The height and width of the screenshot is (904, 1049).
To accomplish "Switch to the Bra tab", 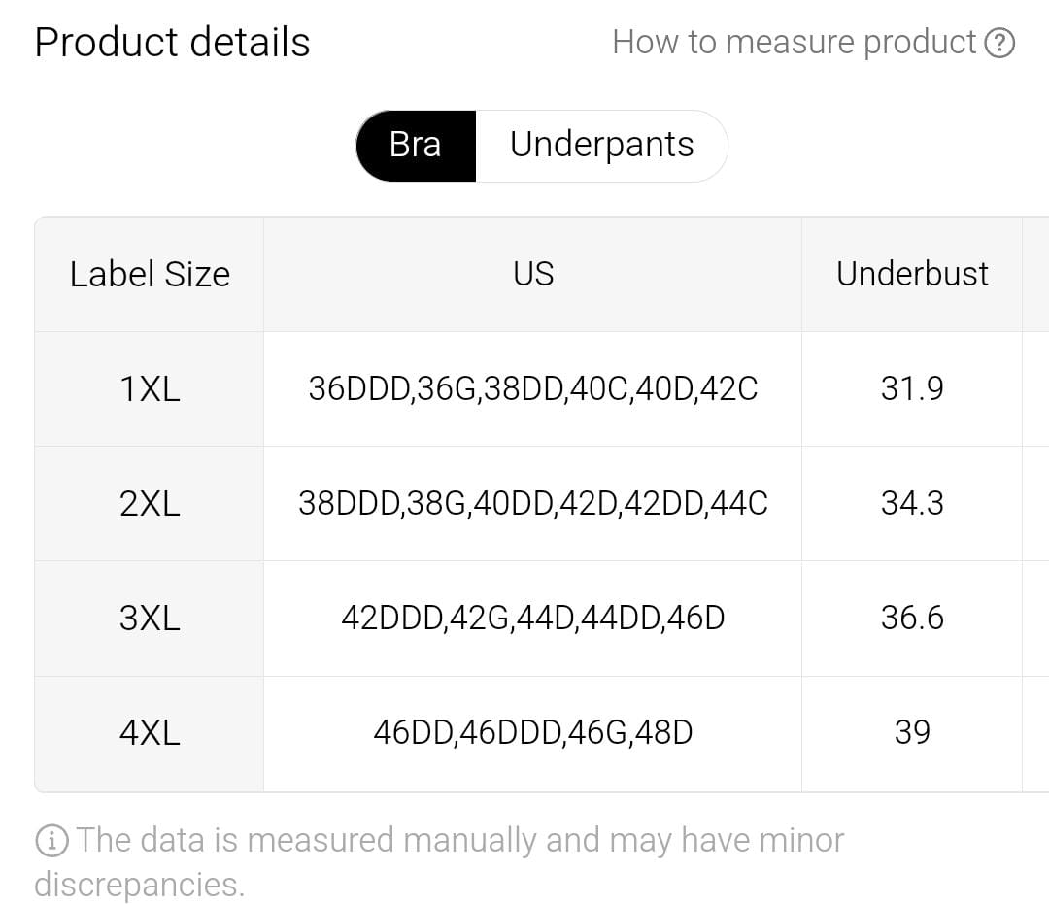I will 416,145.
